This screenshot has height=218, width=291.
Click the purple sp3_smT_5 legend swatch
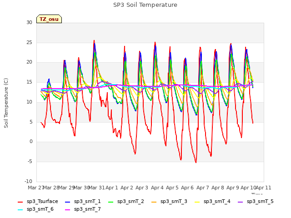tap(241, 202)
